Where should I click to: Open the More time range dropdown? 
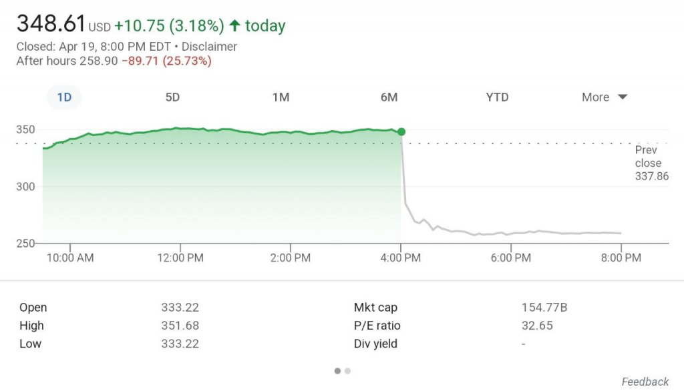click(x=595, y=97)
